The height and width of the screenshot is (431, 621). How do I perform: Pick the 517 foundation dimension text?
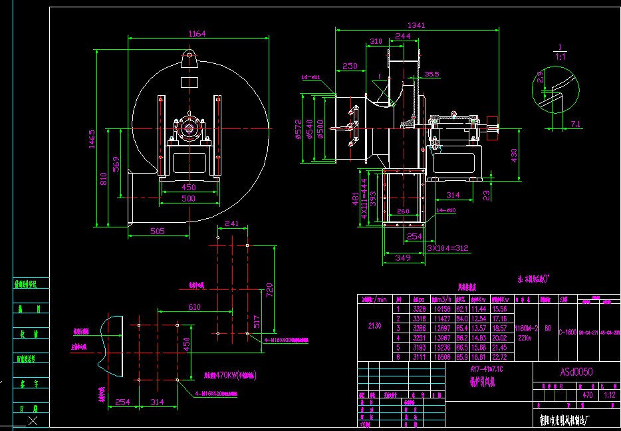257,323
